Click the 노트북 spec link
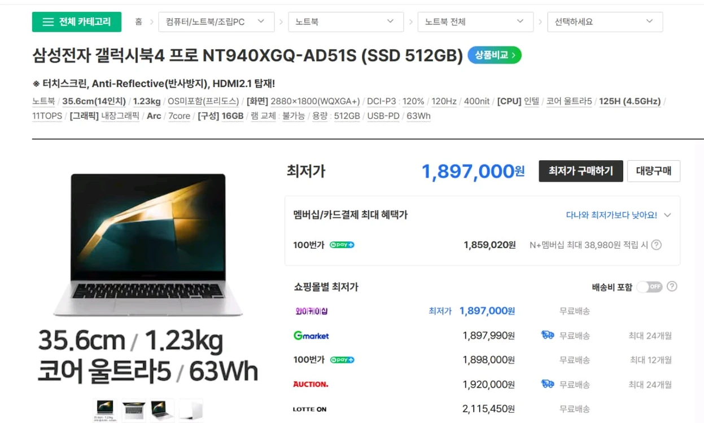The width and height of the screenshot is (704, 423). pos(43,102)
